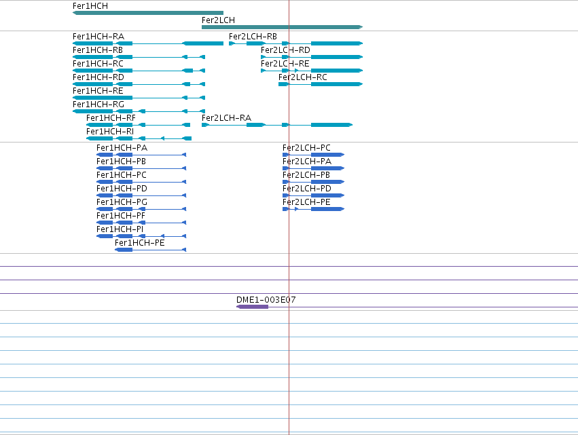Screen dimensions: 578x435
Task: Click the Fer2LCH-RD transcript label
Action: coord(286,50)
